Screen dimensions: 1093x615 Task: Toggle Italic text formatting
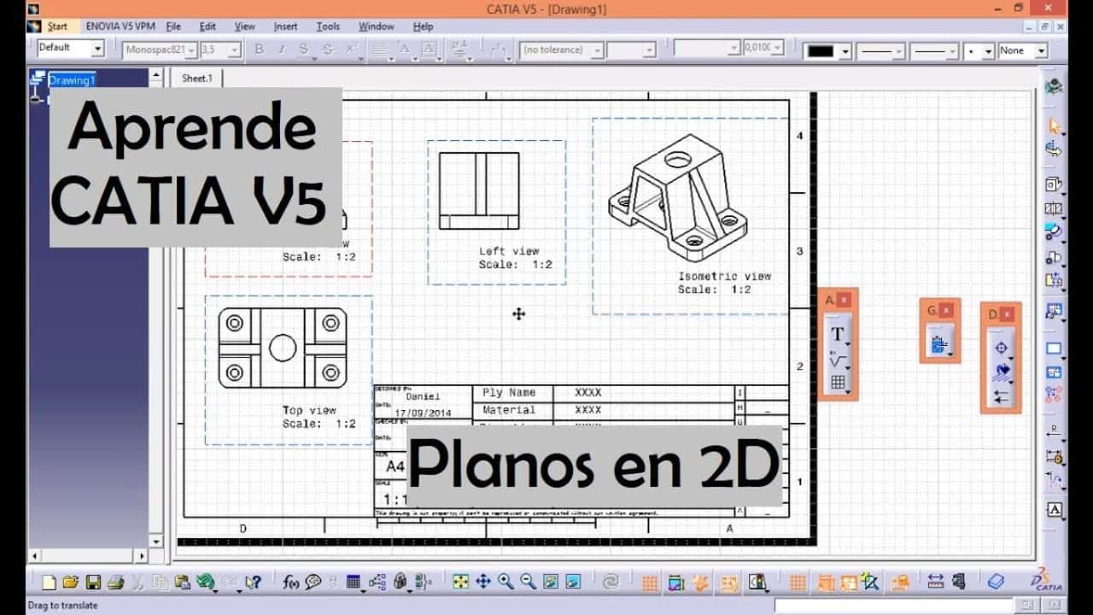click(283, 50)
